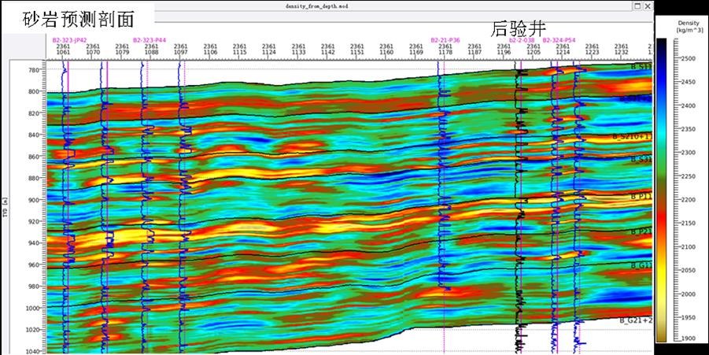This screenshot has width=709, height=355.
Task: Select well label B2-324-P54
Action: pyautogui.click(x=559, y=40)
